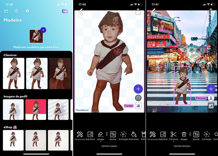The width and height of the screenshot is (218, 156).
Task: Tap Ajustar sliders in Editar Fundo toolbar
Action: [113, 136]
